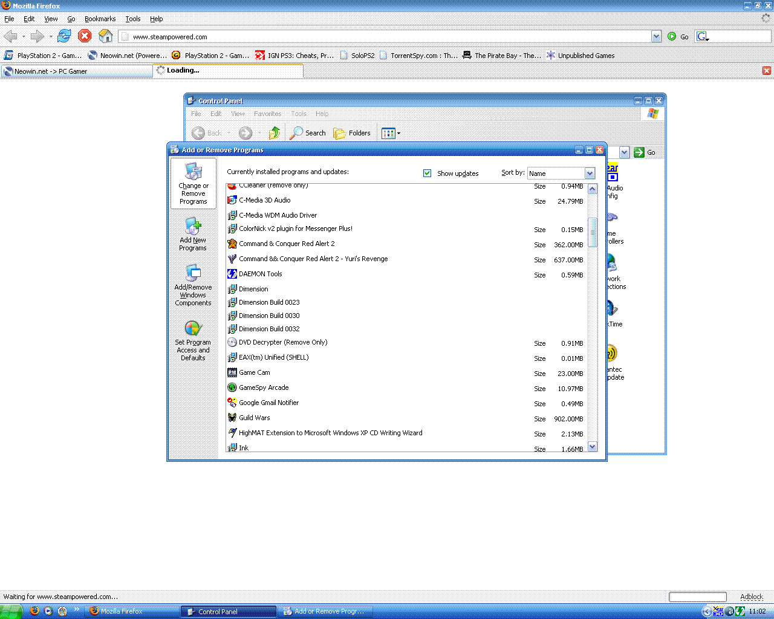Image resolution: width=774 pixels, height=619 pixels.
Task: Switch to the Loading tab
Action: point(228,71)
